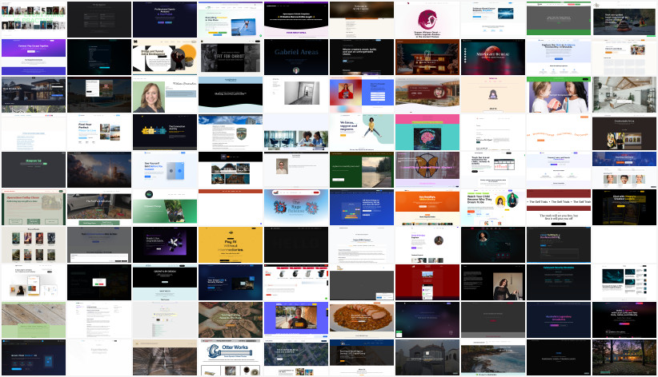This screenshot has height=377, width=658.
Task: Select the "The Rage Release" comic-style thumbnail
Action: (296, 208)
